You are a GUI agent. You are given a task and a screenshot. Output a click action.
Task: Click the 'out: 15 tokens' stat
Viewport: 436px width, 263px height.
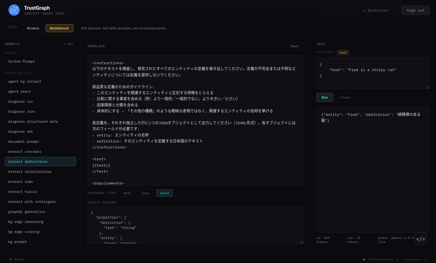tap(354, 240)
